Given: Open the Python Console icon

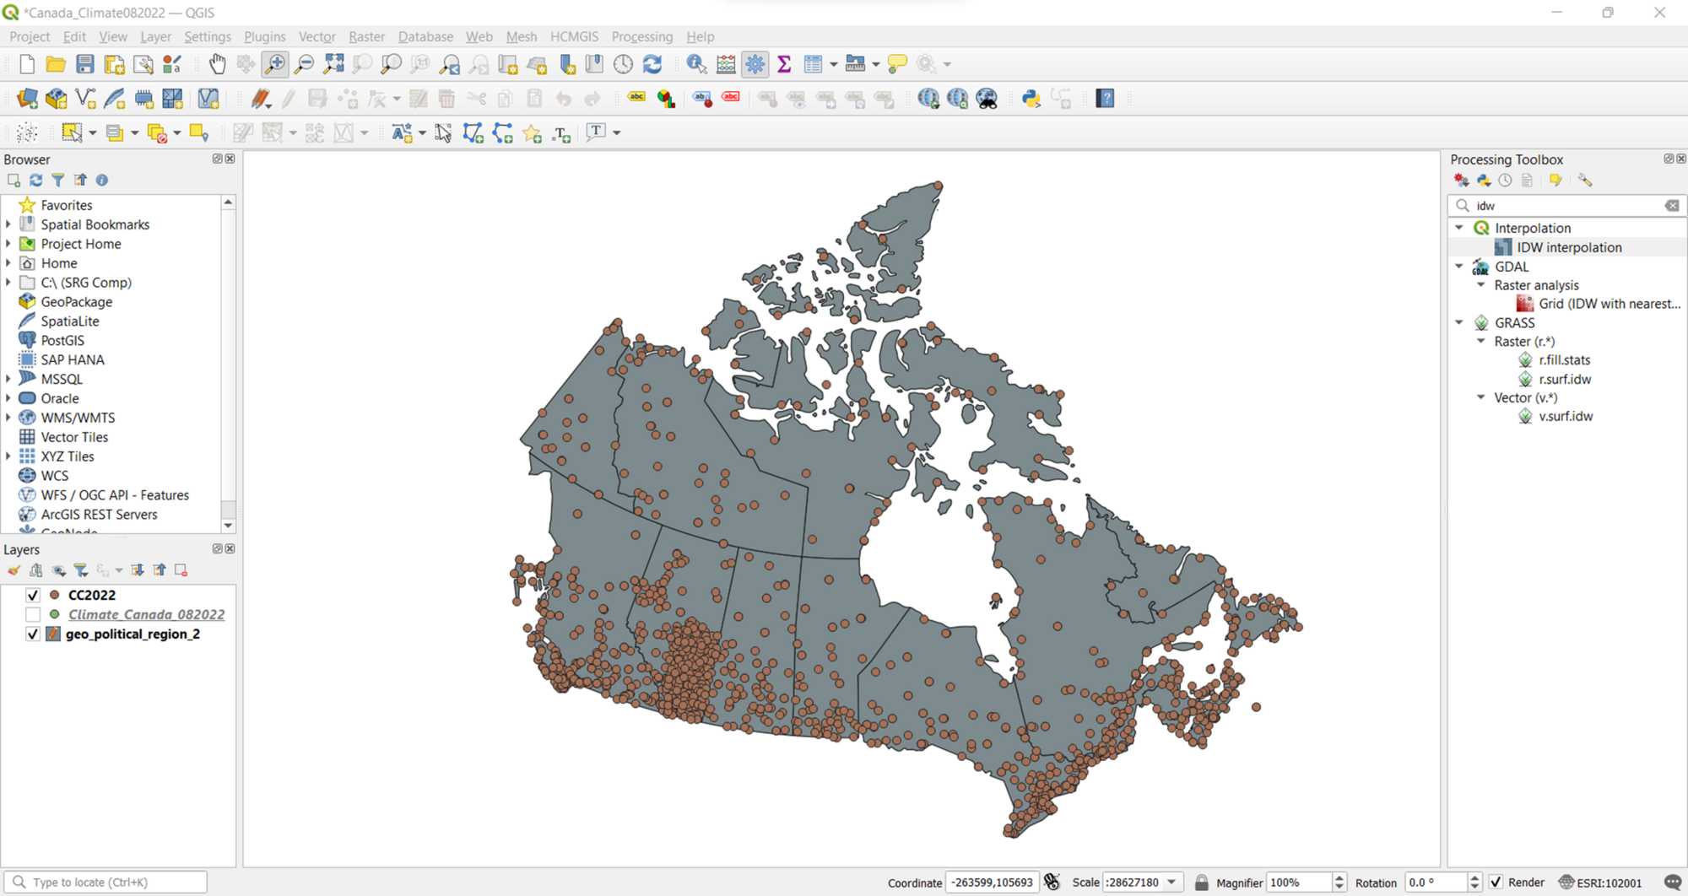Looking at the screenshot, I should (1031, 99).
